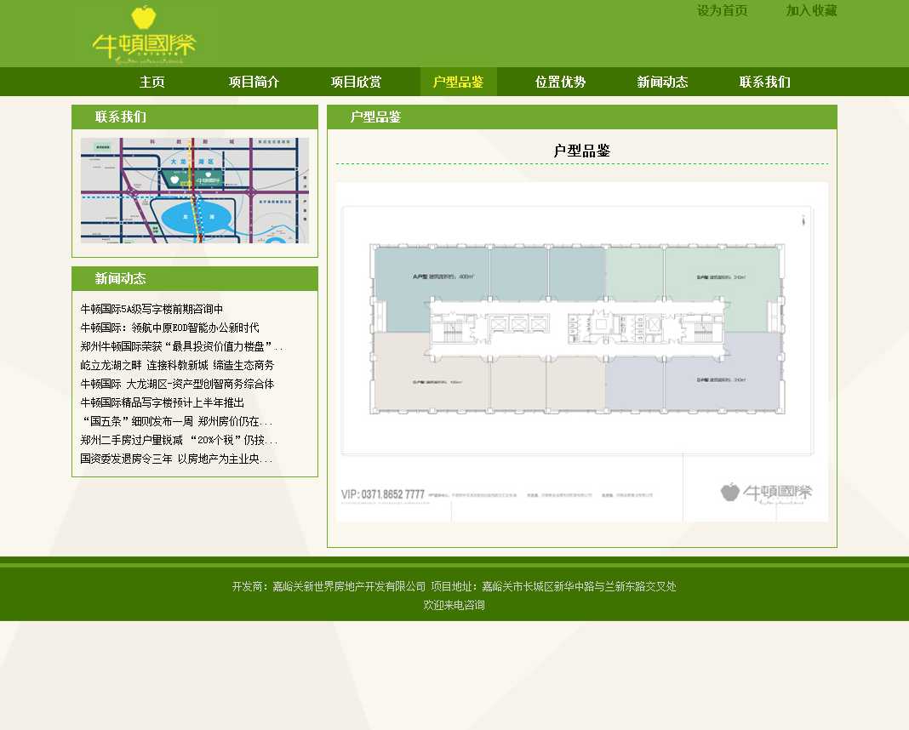
Task: Select 项目欣赏 navigation item
Action: pos(357,82)
